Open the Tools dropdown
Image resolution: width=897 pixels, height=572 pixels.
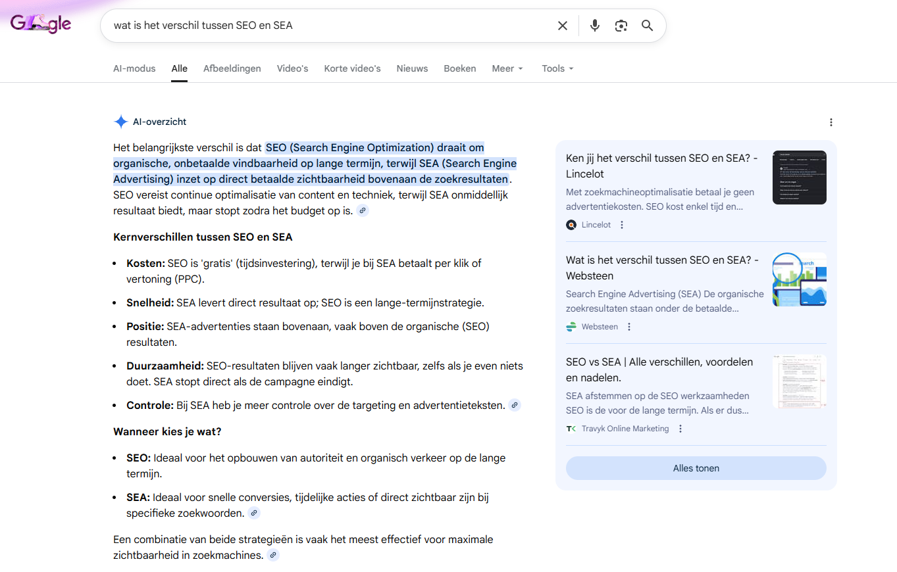click(x=557, y=68)
